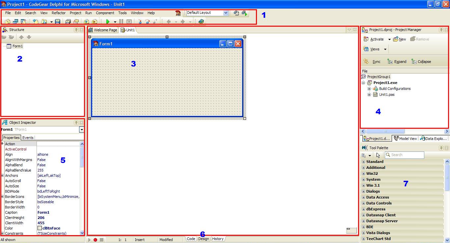Click the Tool Palette categories icon
Screen dimensions: 450x243
364,155
